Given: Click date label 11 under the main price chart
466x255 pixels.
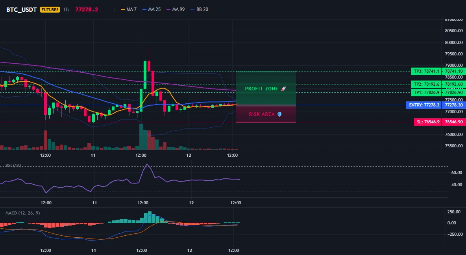Looking at the screenshot, I should 93,155.
